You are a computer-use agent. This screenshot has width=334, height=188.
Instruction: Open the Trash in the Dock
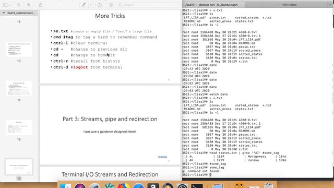click(x=268, y=186)
